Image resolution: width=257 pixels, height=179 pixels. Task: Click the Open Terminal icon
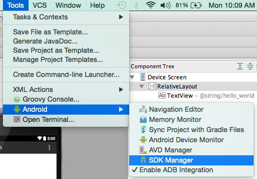(x=17, y=119)
